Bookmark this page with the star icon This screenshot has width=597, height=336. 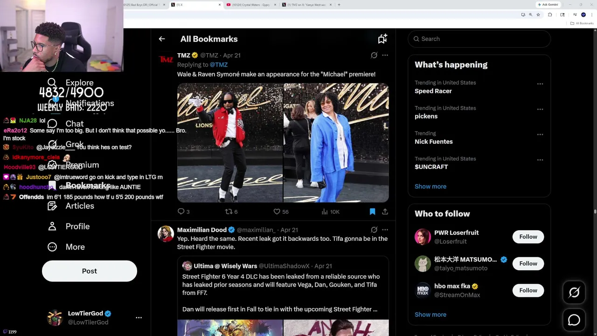(x=538, y=15)
